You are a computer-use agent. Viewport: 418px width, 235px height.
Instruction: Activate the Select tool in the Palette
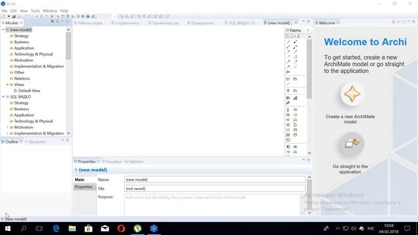pyautogui.click(x=288, y=37)
